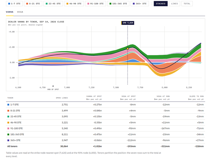
Task: Select the 8-21 DTE row label
Action: click(15, 110)
